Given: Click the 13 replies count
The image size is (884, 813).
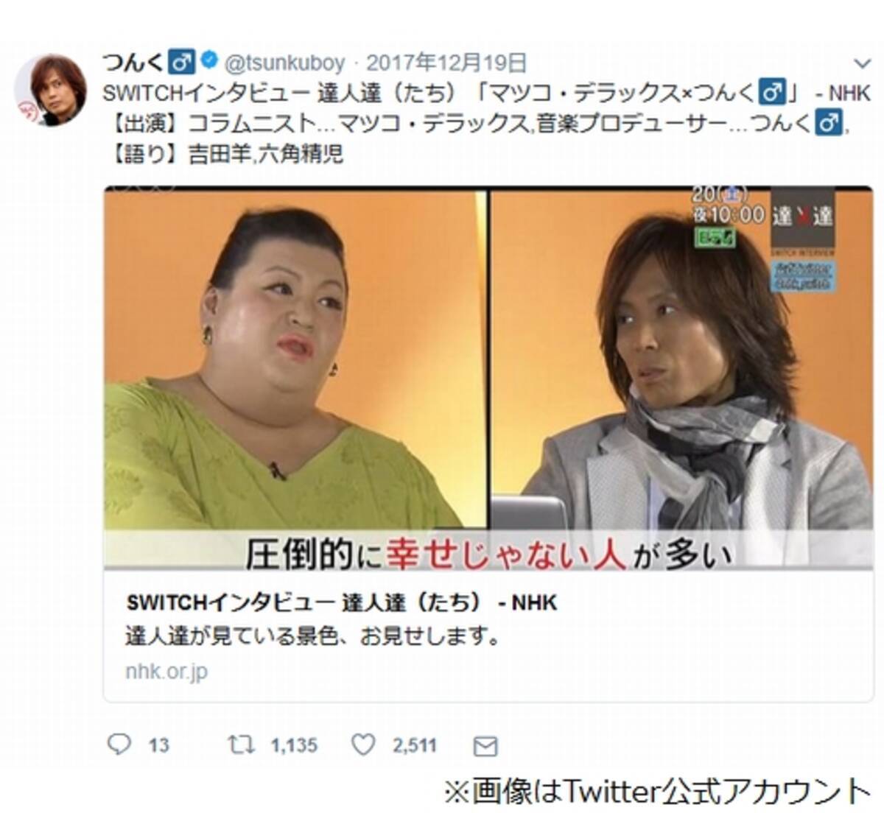Looking at the screenshot, I should pyautogui.click(x=158, y=746).
